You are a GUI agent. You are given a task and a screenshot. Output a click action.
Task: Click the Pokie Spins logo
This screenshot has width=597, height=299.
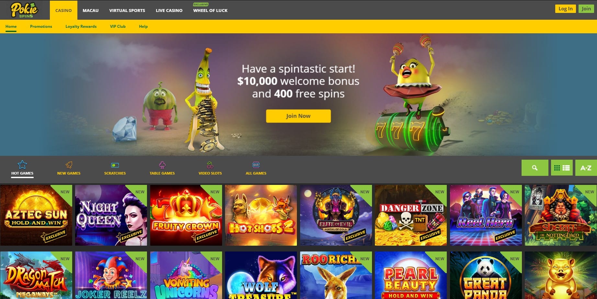coord(24,10)
